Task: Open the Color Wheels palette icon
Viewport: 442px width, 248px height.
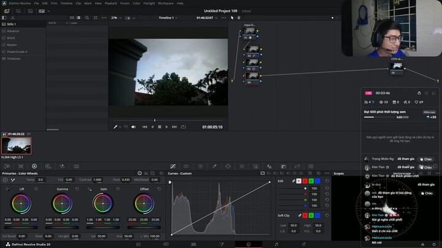Action: pyautogui.click(x=34, y=167)
